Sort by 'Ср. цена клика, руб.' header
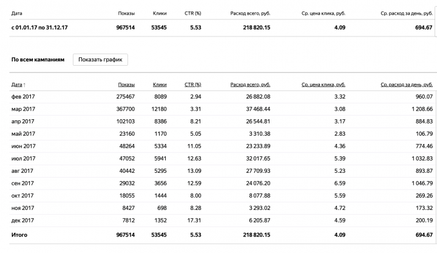This screenshot has height=253, width=437. [324, 85]
